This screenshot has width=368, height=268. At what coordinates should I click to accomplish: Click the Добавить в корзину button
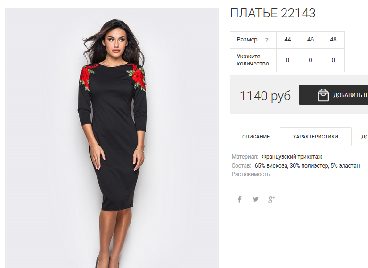click(x=334, y=95)
